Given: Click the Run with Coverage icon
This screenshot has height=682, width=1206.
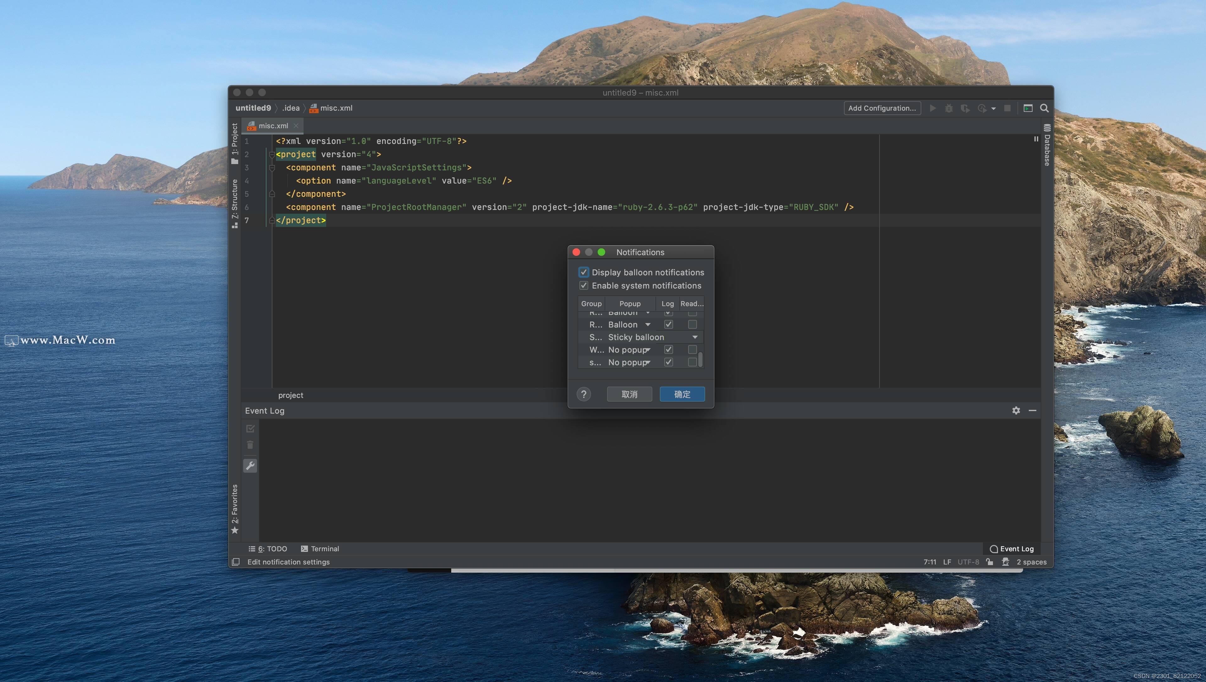Looking at the screenshot, I should [x=965, y=108].
